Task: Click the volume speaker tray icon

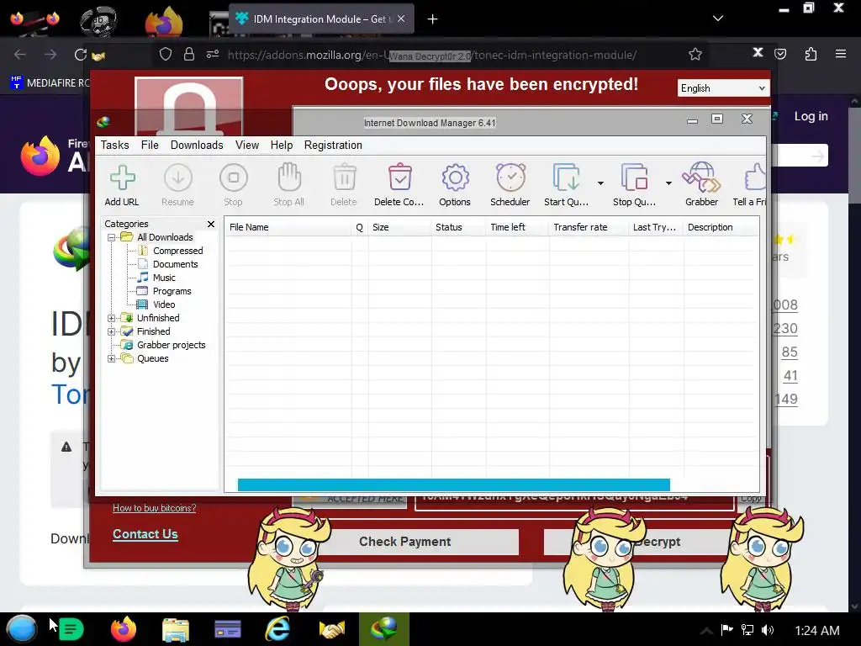Action: (768, 630)
